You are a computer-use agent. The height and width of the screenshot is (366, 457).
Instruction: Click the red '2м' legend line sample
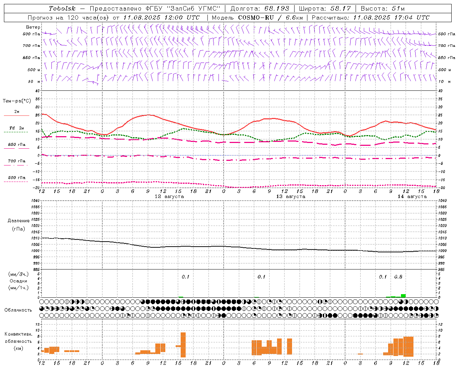pos(16,115)
